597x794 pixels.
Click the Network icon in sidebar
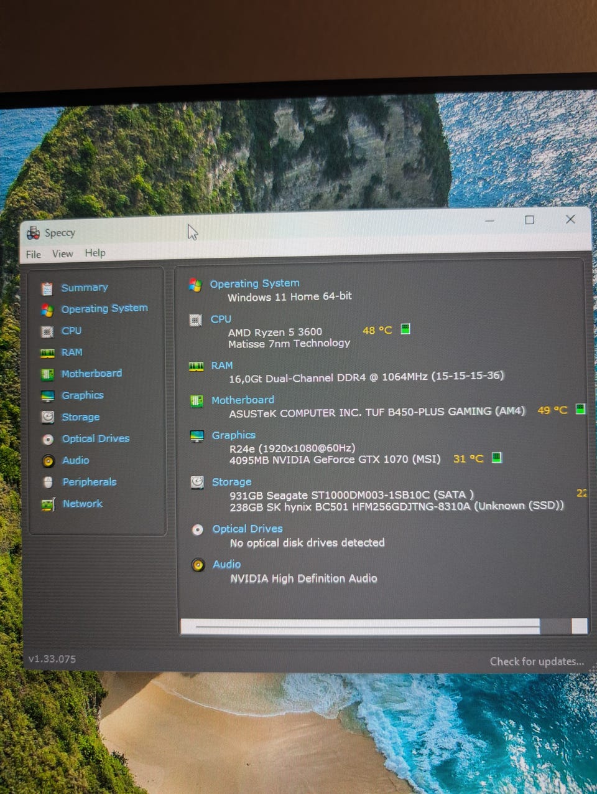49,504
